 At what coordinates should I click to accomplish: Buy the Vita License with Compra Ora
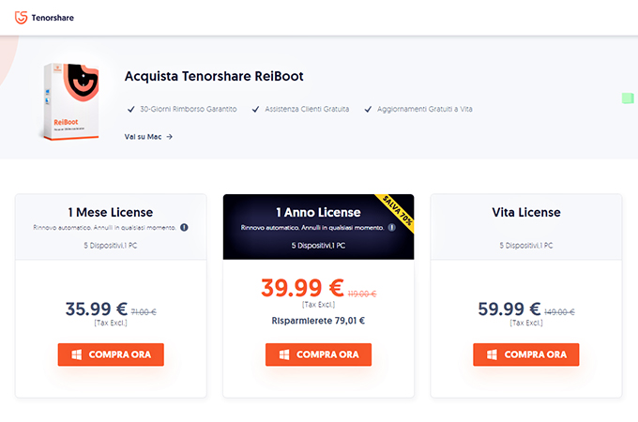[x=526, y=354]
